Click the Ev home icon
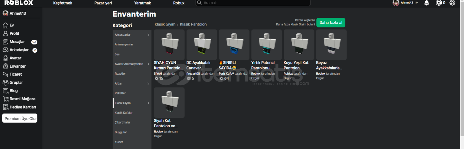464x149 pixels. (5, 25)
